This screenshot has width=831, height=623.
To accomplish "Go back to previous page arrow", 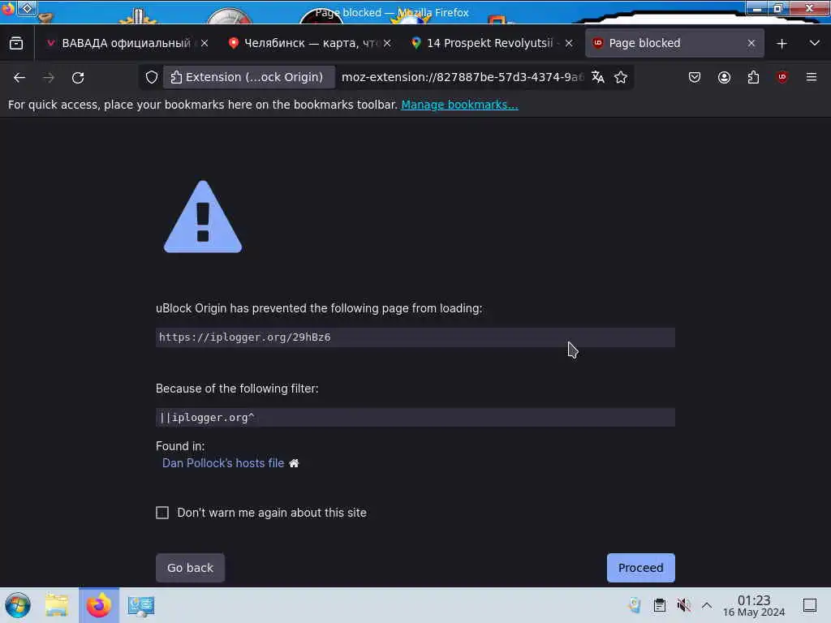I will (x=19, y=77).
